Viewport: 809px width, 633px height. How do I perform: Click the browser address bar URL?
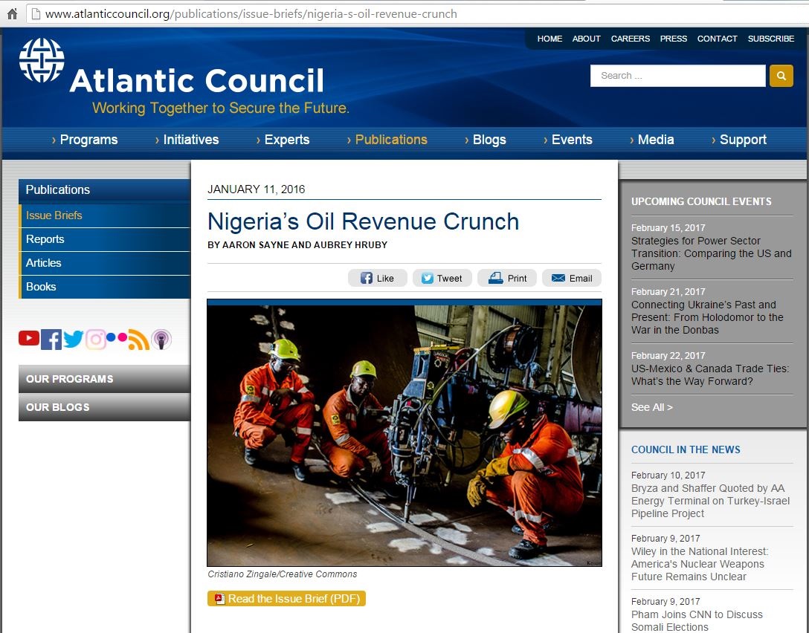[x=251, y=14]
